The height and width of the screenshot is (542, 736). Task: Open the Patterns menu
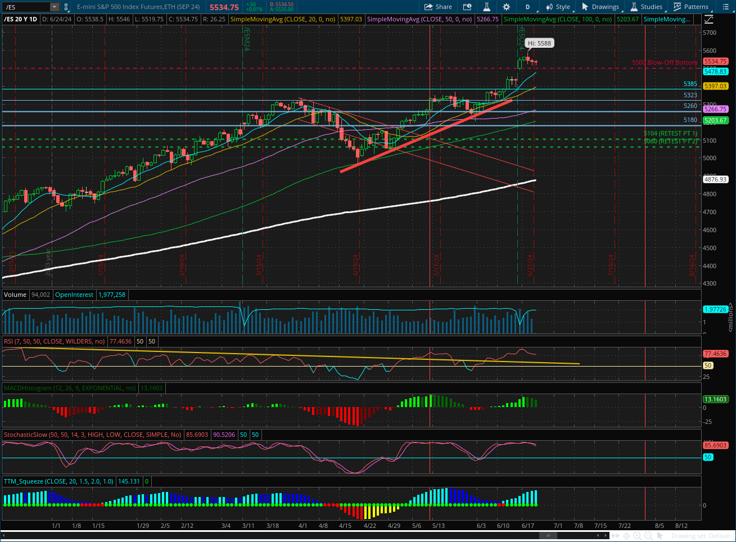click(691, 7)
